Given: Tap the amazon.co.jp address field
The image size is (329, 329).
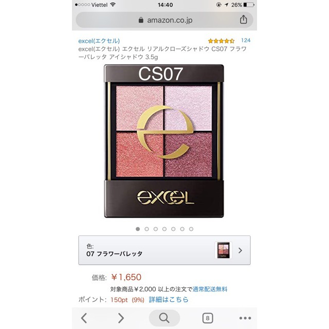Looking at the screenshot, I should (164, 20).
